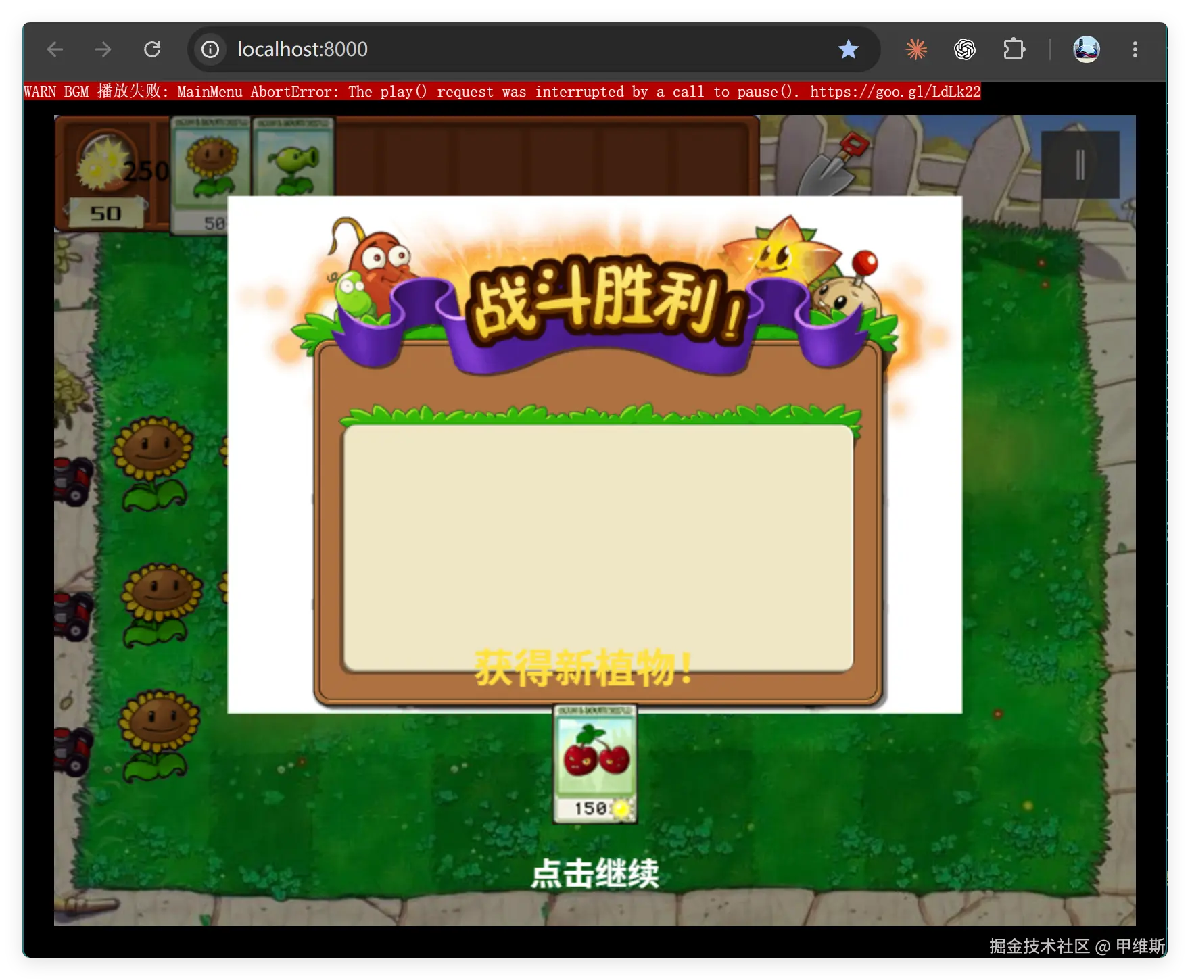This screenshot has width=1190, height=980.
Task: Open the Extensions puzzle menu
Action: click(1014, 49)
